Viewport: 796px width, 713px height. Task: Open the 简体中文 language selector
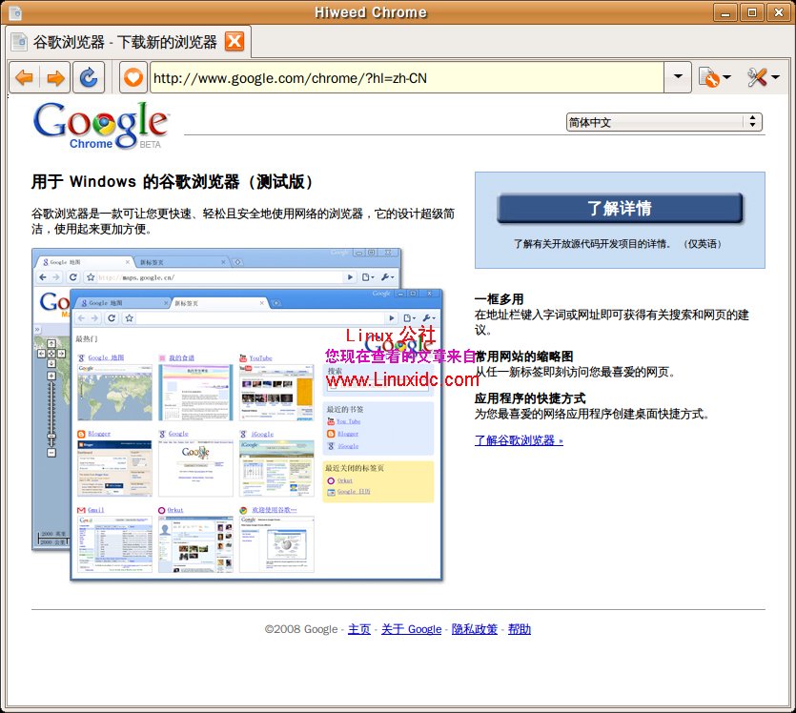664,121
